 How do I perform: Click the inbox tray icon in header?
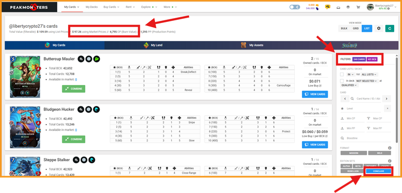pos(339,7)
